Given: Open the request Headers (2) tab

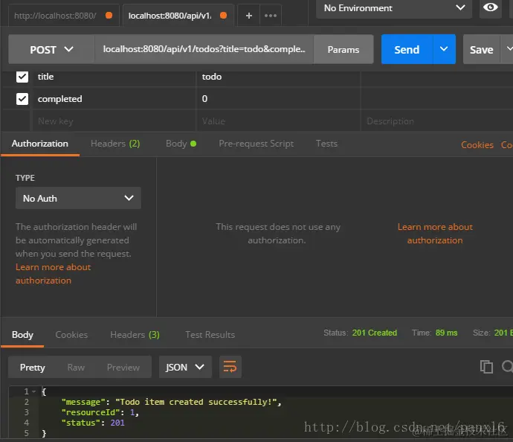Looking at the screenshot, I should coord(115,144).
